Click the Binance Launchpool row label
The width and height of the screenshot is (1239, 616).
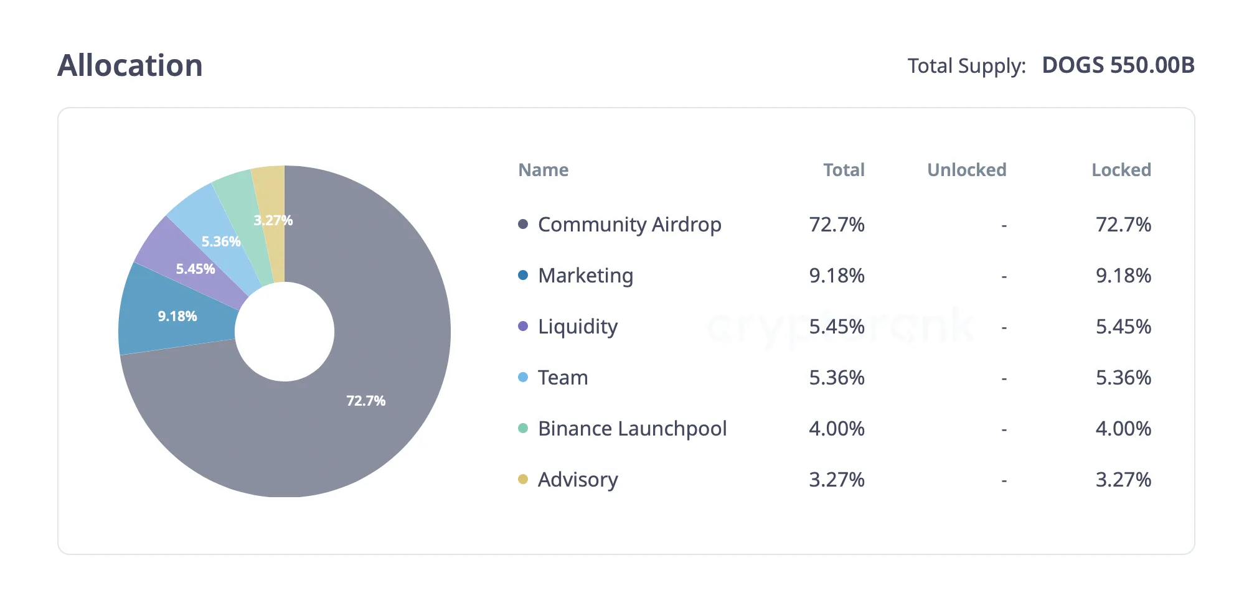(x=632, y=428)
